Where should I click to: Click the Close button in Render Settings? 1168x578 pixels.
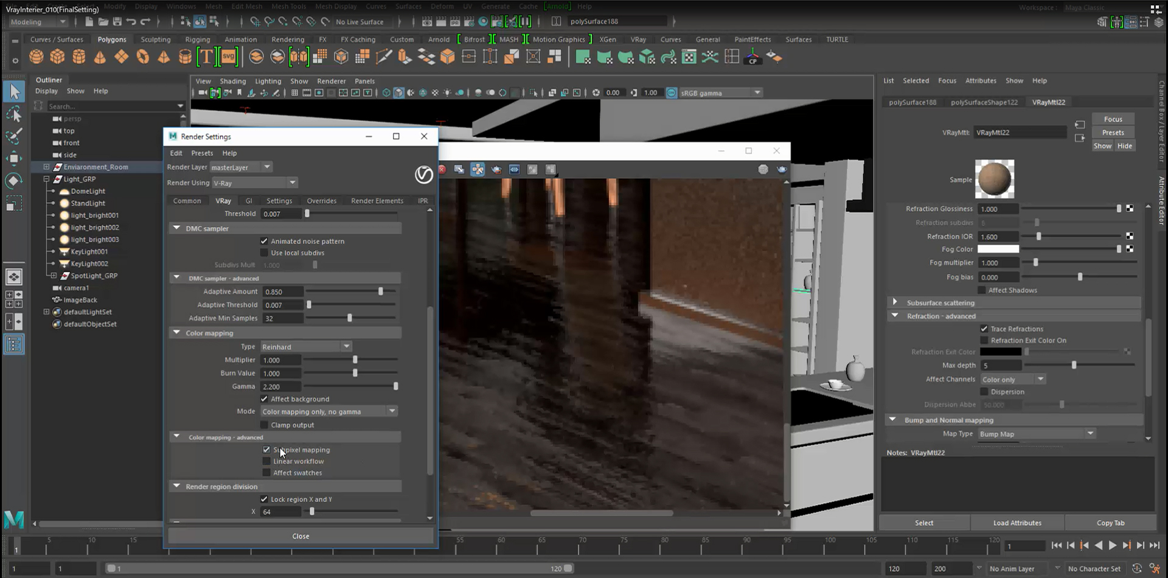pos(300,535)
